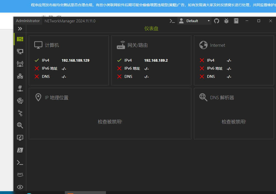This screenshot has height=194, width=276.
Task: Click the run command icon in title bar
Action: pos(172,21)
